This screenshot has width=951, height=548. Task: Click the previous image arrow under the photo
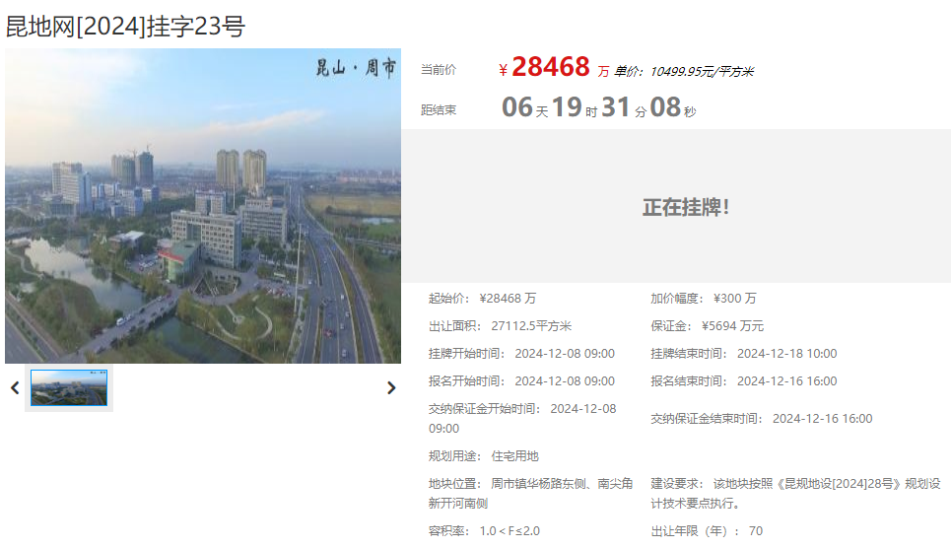click(15, 387)
